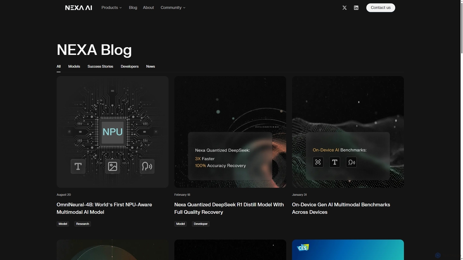The image size is (463, 260).
Task: Click the image icon on the NPU card
Action: click(x=112, y=166)
